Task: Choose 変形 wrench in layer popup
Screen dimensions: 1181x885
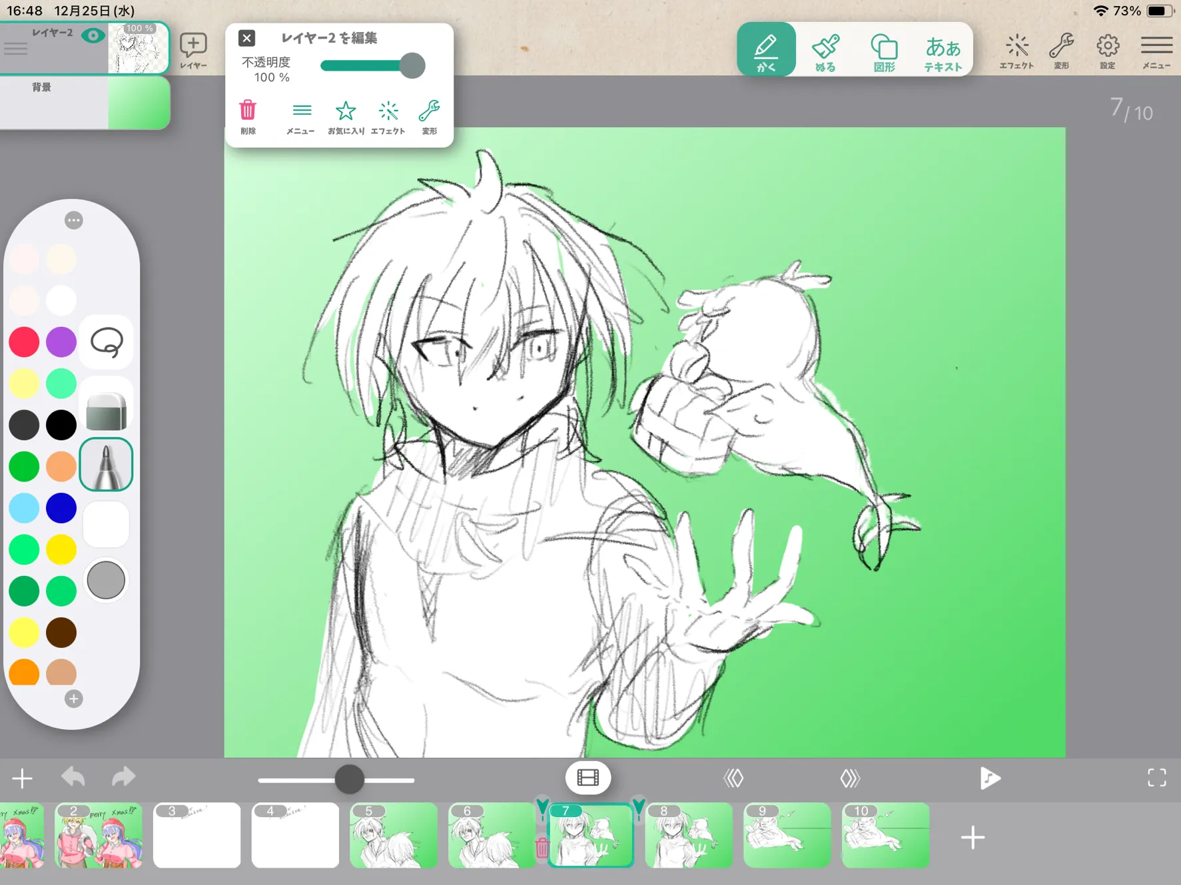Action: point(430,117)
